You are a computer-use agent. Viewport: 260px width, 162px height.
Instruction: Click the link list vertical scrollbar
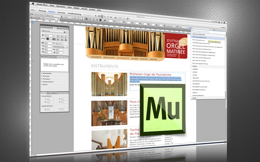click(x=225, y=66)
